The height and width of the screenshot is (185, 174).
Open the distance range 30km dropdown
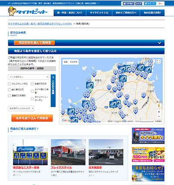[x=21, y=108]
